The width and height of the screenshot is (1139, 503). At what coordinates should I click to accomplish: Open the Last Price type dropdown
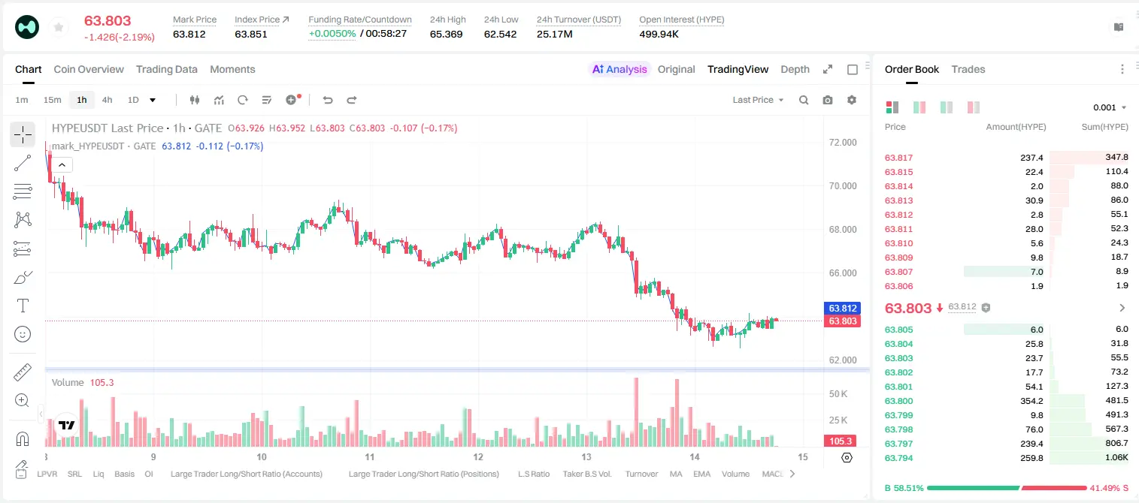point(758,100)
